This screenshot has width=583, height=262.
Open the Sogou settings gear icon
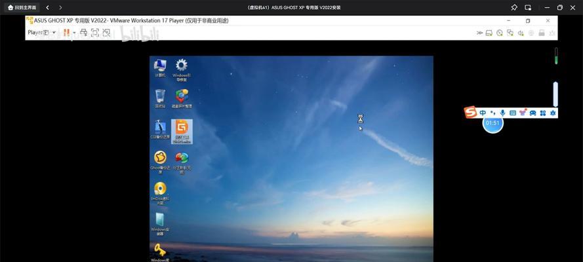pos(553,113)
